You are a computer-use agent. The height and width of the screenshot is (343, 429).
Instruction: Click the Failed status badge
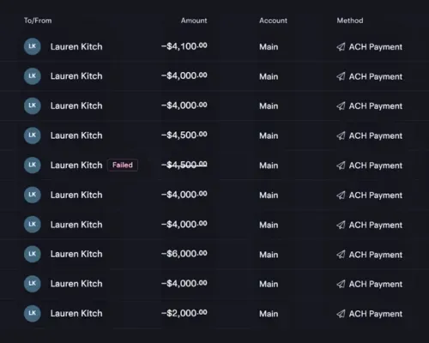point(123,165)
